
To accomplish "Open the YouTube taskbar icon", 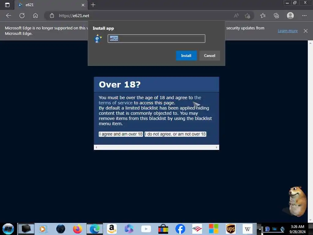I will pos(146,229).
